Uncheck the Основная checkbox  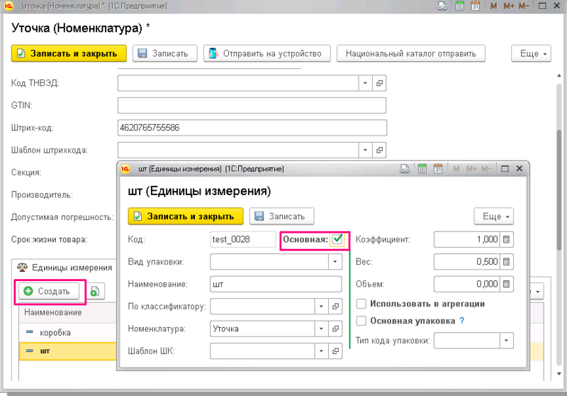click(337, 240)
